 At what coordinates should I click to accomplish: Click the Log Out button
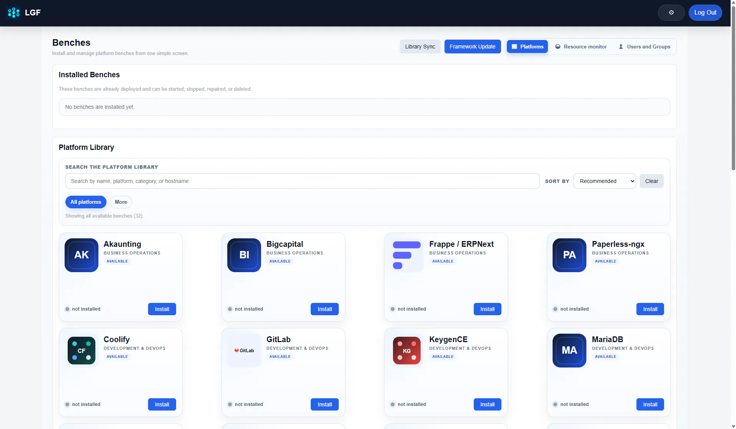pyautogui.click(x=705, y=13)
